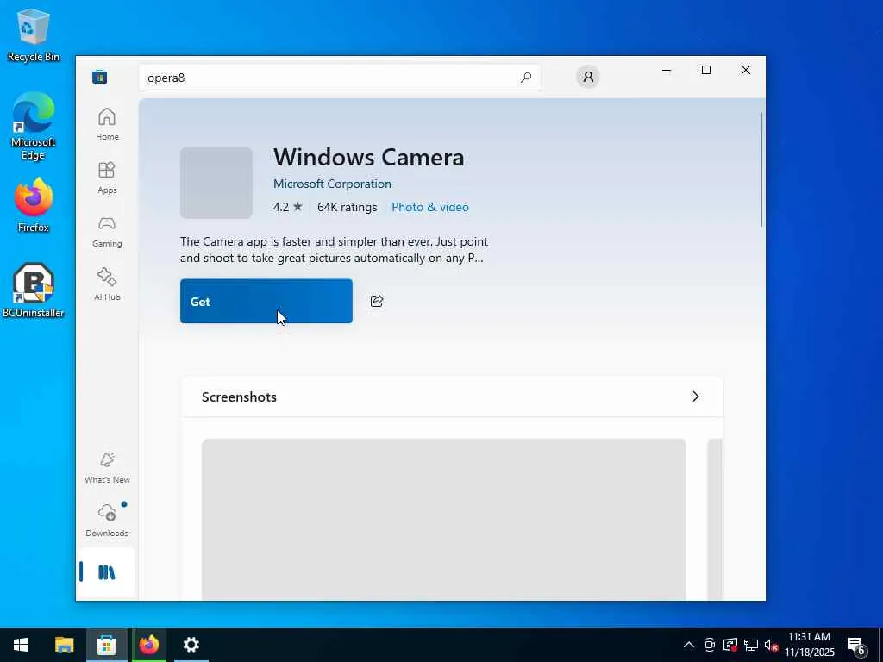Screen dimensions: 883x662
Task: Open the user profile account icon
Action: (x=588, y=77)
